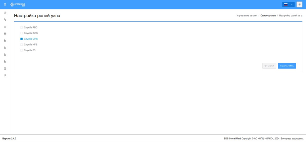Open the dashboard gauge icon in sidebar
Viewport: 306px width, 142px height.
(5, 13)
